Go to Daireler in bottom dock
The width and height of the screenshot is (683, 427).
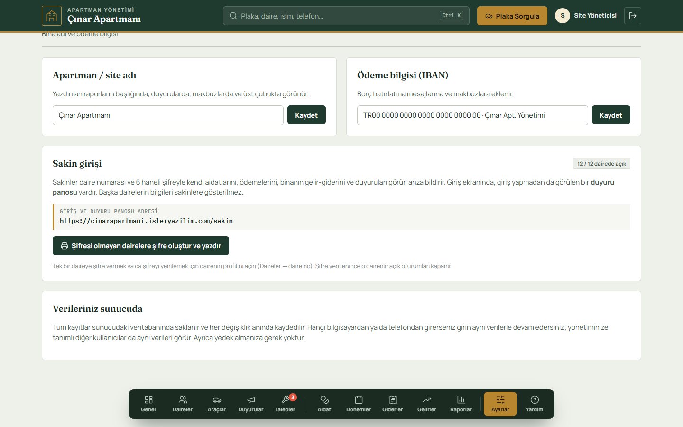click(183, 404)
